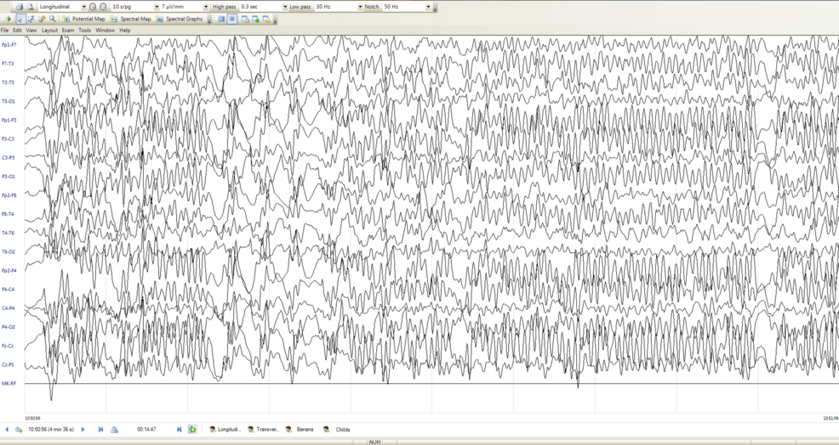Screen dimensions: 839x445
Task: Click the green play arrow in toolbar
Action: (9, 19)
